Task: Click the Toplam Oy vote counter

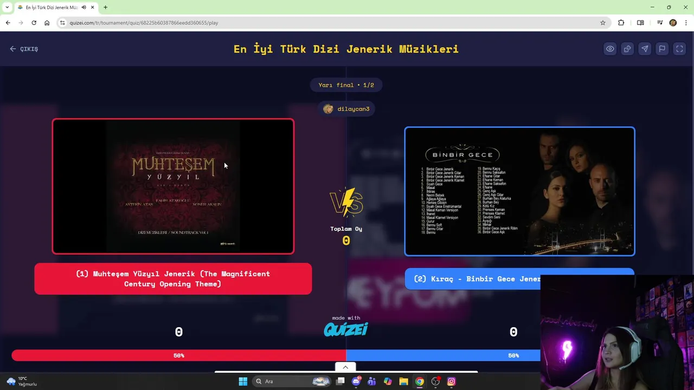Action: [346, 235]
